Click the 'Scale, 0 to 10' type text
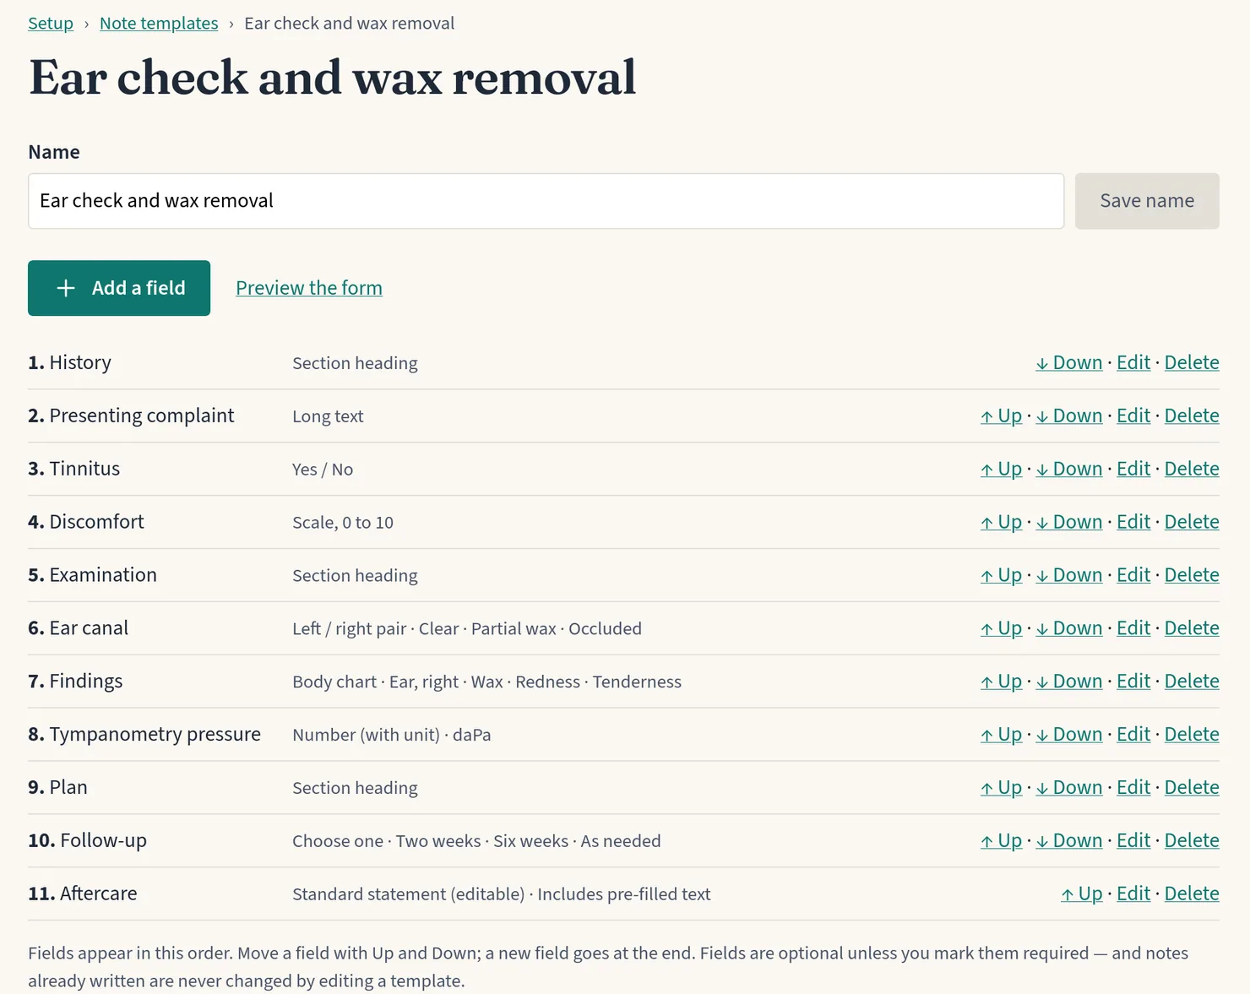The image size is (1250, 994). click(343, 523)
